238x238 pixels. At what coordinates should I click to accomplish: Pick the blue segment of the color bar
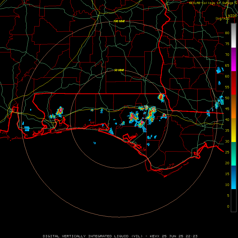(234, 177)
